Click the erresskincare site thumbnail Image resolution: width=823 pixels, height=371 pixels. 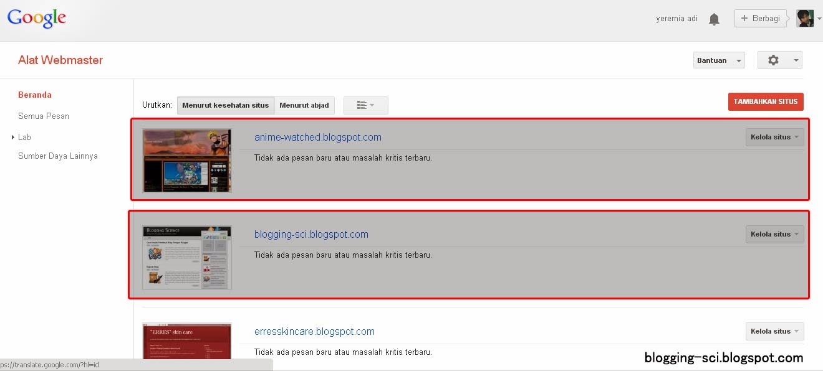point(187,341)
